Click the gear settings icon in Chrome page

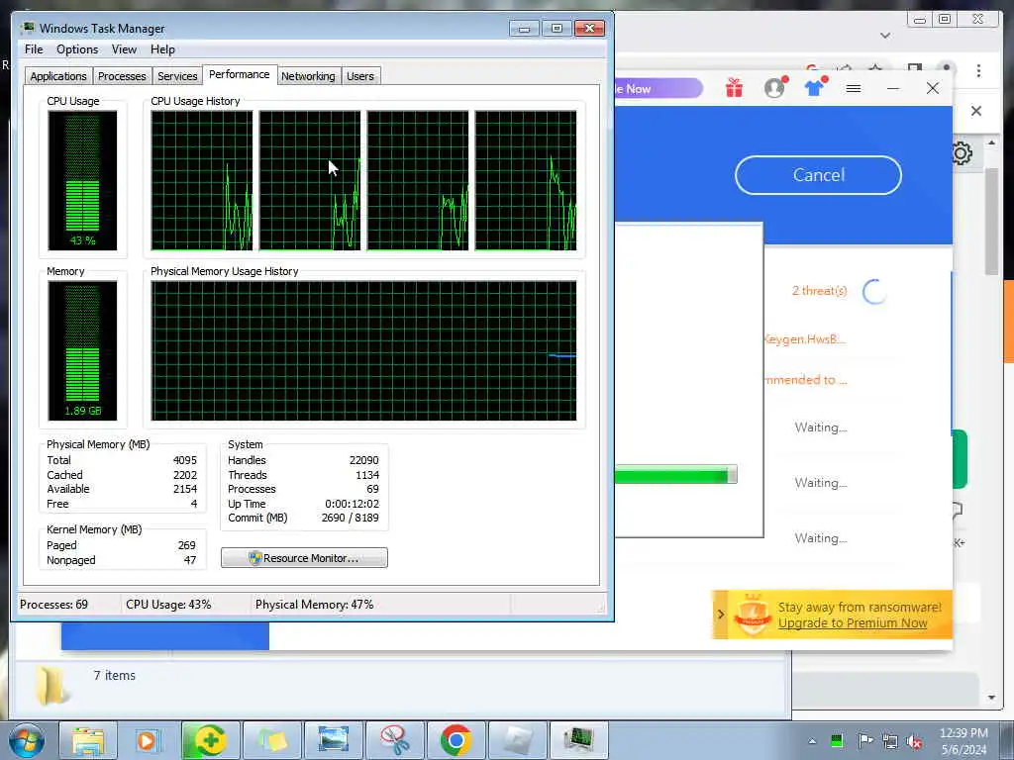[962, 153]
